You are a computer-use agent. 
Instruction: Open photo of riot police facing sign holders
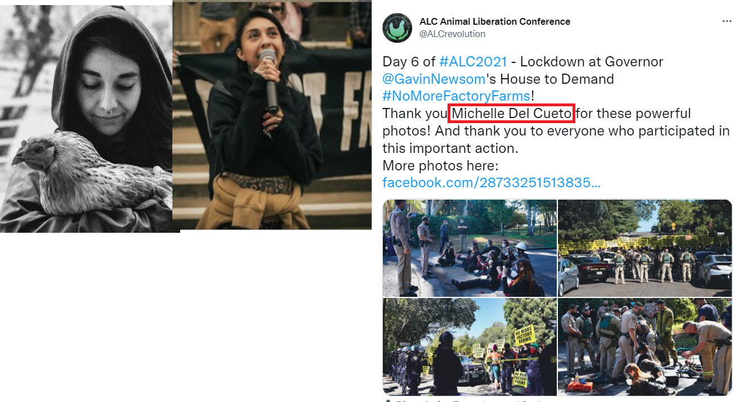tap(470, 347)
